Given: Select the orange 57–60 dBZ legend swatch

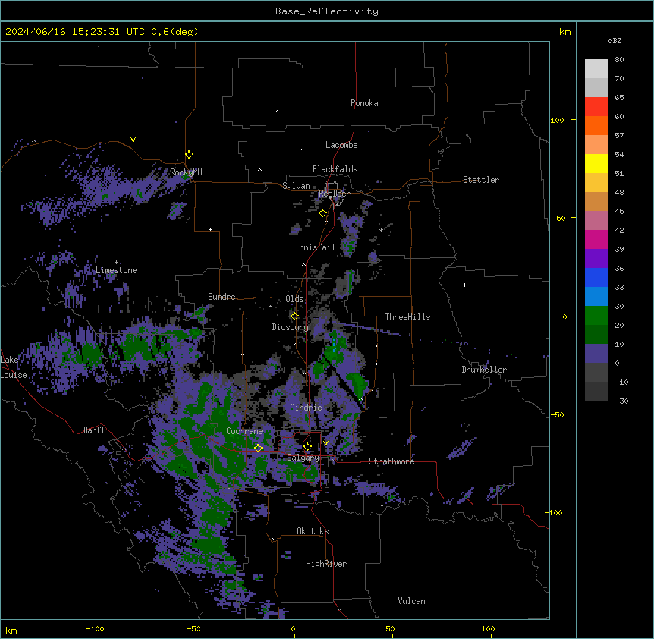Looking at the screenshot, I should [x=596, y=126].
